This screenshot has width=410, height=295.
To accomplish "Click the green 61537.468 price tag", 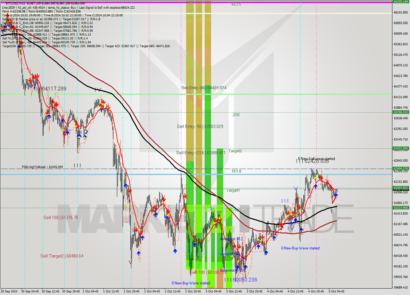I will point(401,207).
